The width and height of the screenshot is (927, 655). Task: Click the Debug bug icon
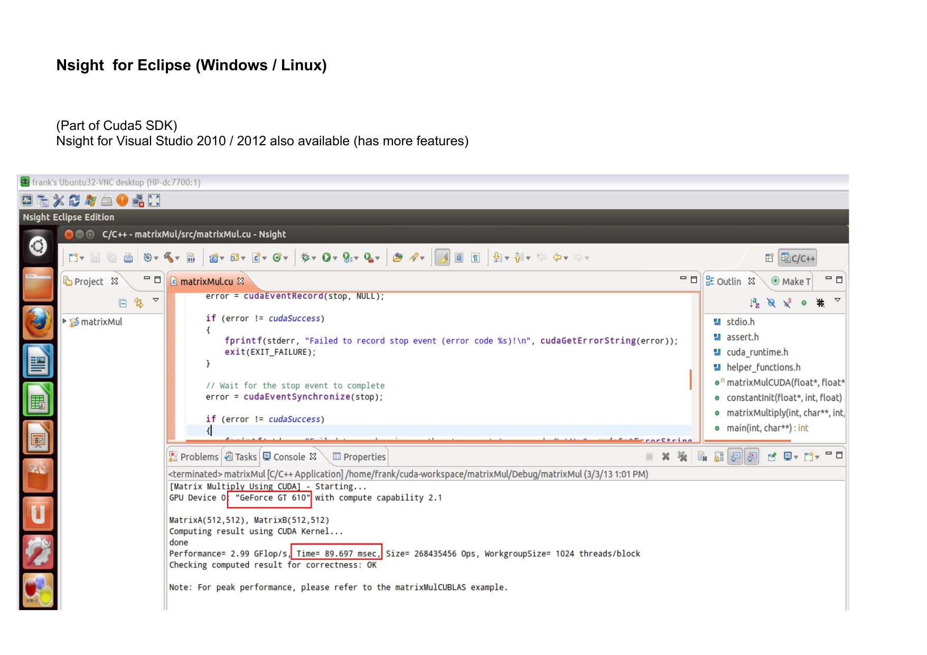305,257
